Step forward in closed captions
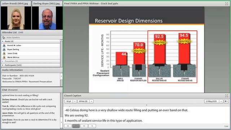The width and height of the screenshot is (231, 130). click(x=84, y=126)
